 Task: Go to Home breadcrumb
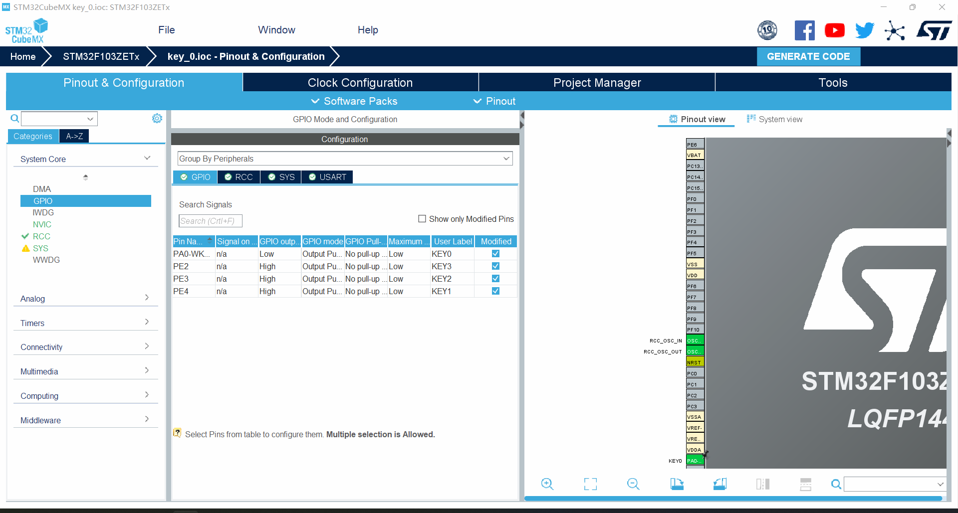tap(23, 56)
